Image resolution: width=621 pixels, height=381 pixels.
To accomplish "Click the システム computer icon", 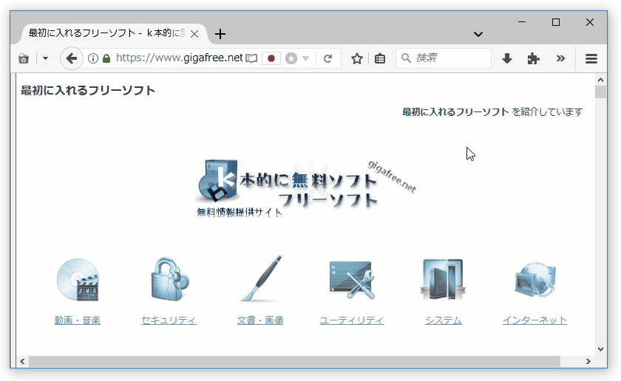I will [x=443, y=280].
